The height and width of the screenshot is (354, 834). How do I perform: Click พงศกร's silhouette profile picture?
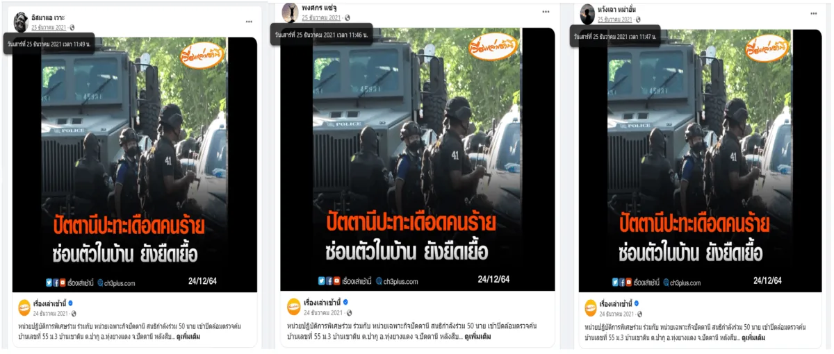click(x=291, y=12)
